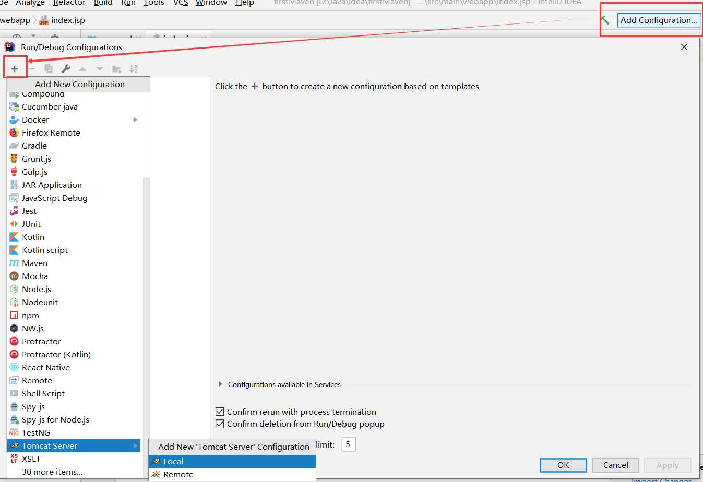Click the Move Up arrow icon
703x482 pixels.
pyautogui.click(x=82, y=69)
